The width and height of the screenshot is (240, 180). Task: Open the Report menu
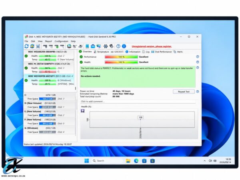[48, 41]
